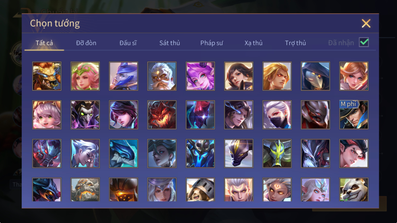Select the pink-haired girl with leaf crown
The image size is (397, 223).
pyautogui.click(x=85, y=76)
